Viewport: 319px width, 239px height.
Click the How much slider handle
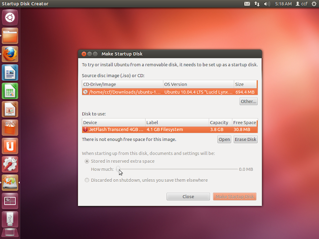pos(118,169)
